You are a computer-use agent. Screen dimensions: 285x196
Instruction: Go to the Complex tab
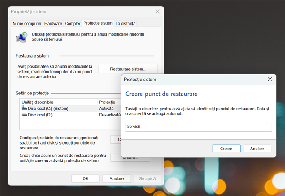click(x=73, y=23)
